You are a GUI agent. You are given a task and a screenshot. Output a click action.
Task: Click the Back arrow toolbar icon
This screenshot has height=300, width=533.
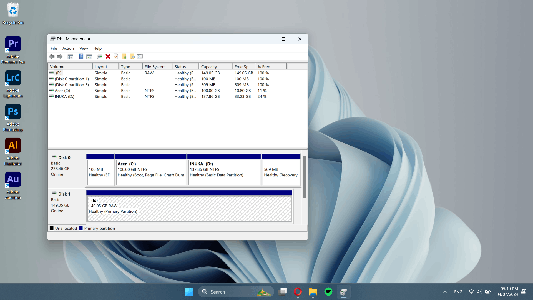click(x=52, y=57)
